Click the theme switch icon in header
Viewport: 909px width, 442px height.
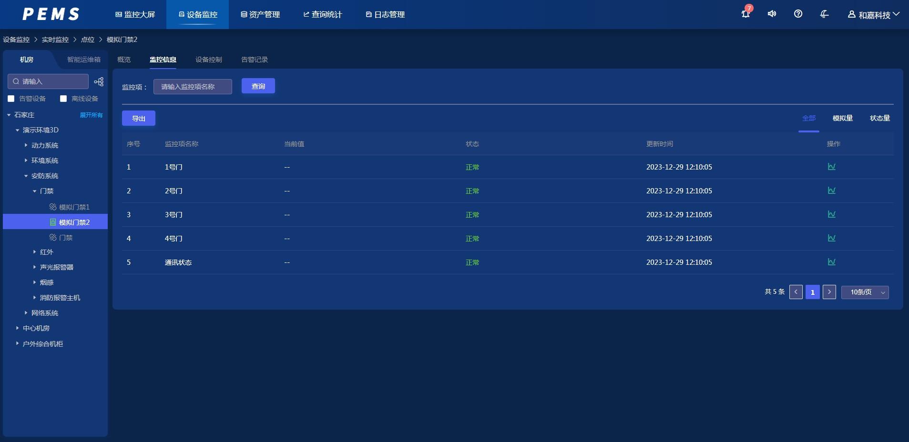click(x=824, y=14)
